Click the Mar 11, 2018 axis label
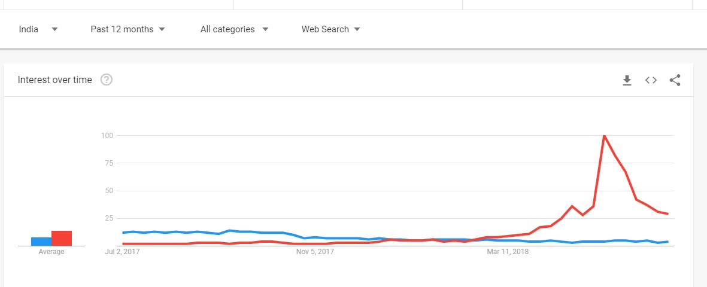This screenshot has width=707, height=287. 508,252
